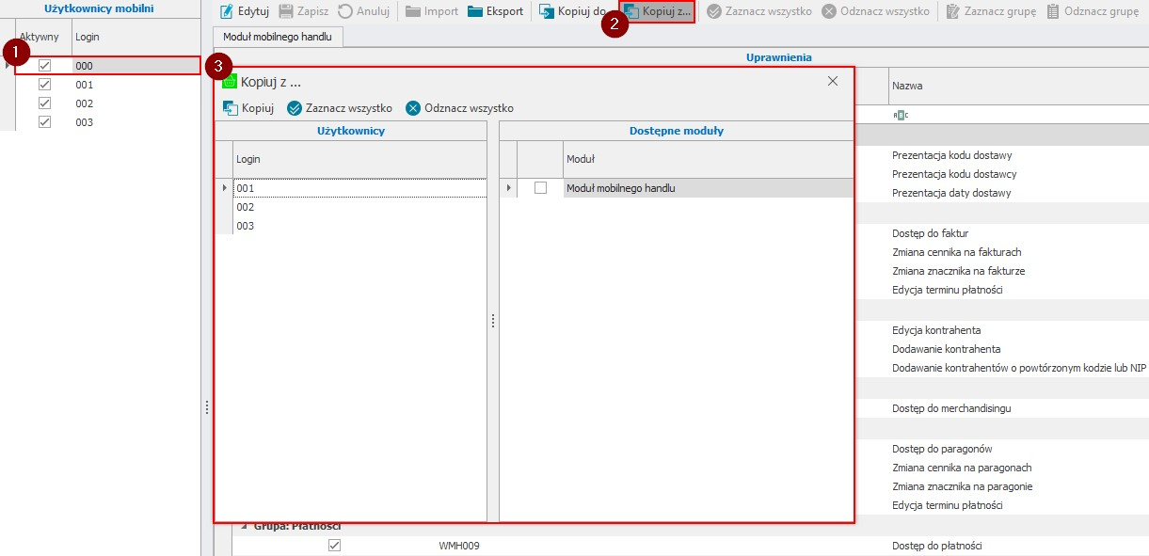This screenshot has width=1149, height=556.
Task: Open the Moduł mobilnego handlu tab
Action: [278, 37]
